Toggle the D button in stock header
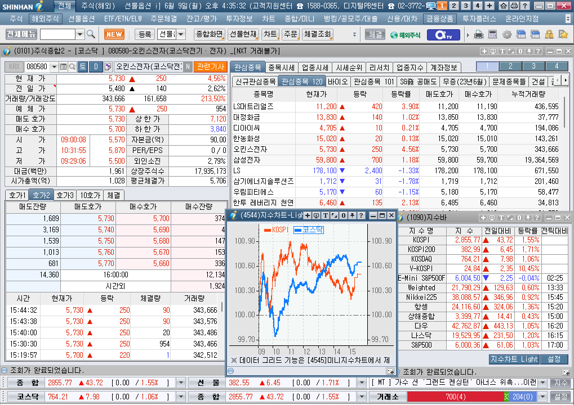The height and width of the screenshot is (405, 574). [x=96, y=66]
